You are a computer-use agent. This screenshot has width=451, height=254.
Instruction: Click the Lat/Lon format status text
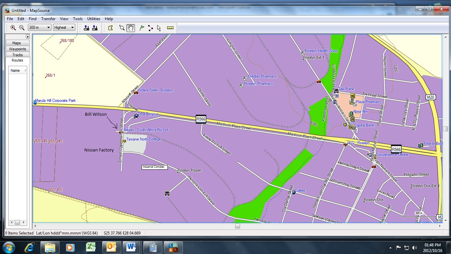(67, 233)
